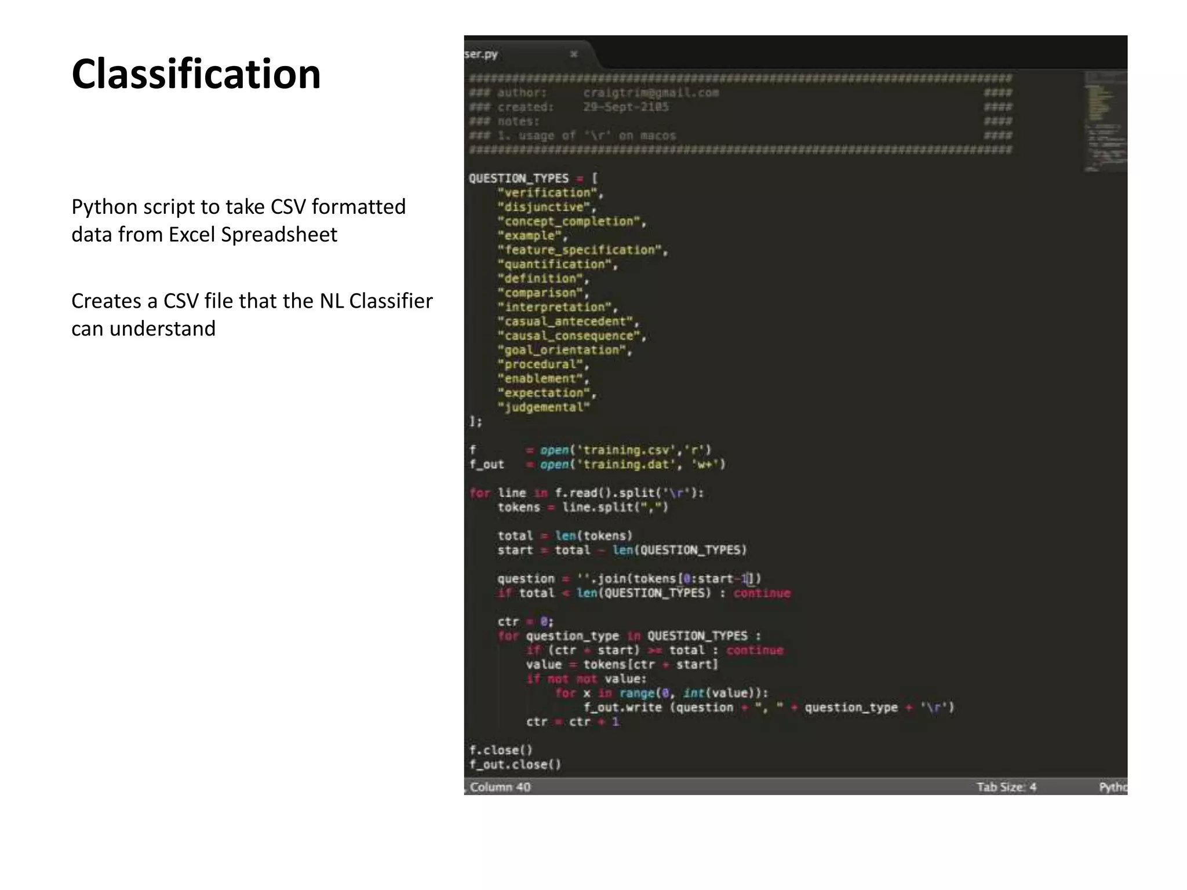Click the for line in f.read().split line
1187x890 pixels.
pyautogui.click(x=586, y=493)
